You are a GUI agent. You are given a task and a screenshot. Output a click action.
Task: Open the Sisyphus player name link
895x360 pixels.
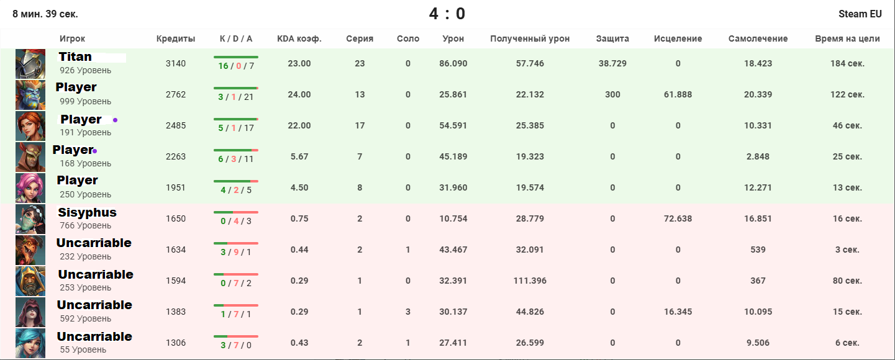tap(87, 212)
